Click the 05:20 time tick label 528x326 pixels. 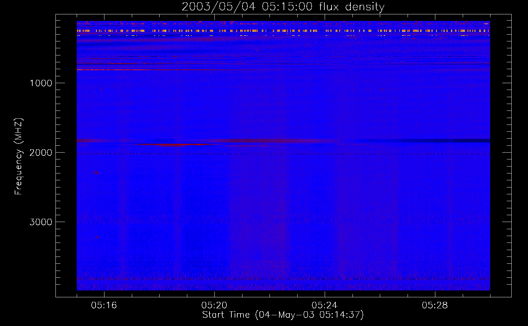pyautogui.click(x=214, y=305)
